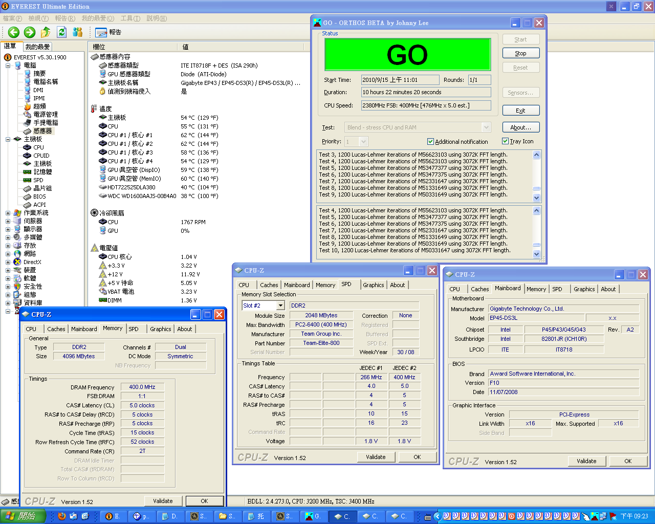Viewport: 655px width, 524px height.
Task: Expand the 網路 node in tree
Action: pos(8,254)
